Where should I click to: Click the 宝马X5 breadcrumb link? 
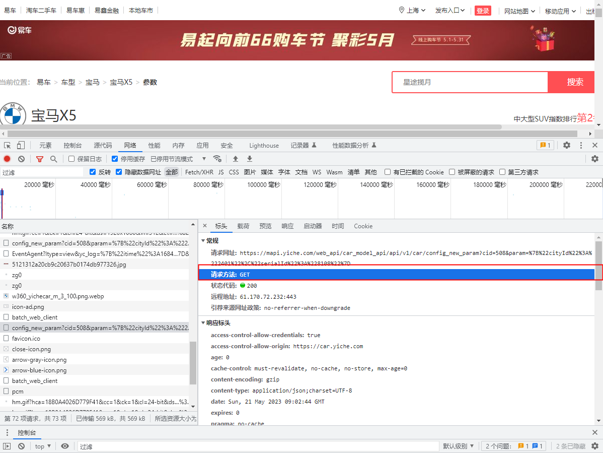point(121,82)
